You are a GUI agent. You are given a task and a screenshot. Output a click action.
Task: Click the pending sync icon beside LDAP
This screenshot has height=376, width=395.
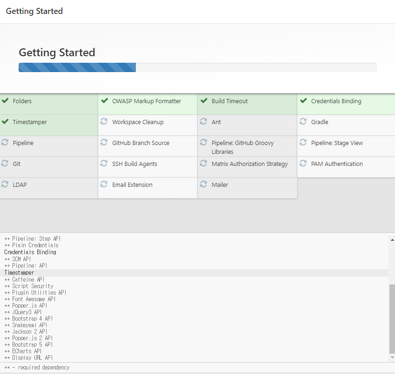[5, 184]
